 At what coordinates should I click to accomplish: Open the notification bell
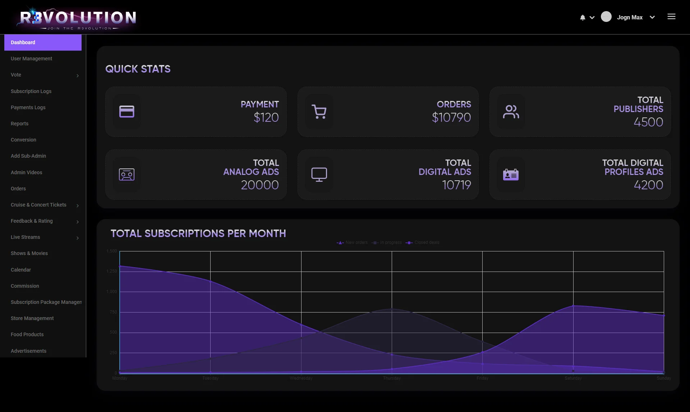(583, 17)
